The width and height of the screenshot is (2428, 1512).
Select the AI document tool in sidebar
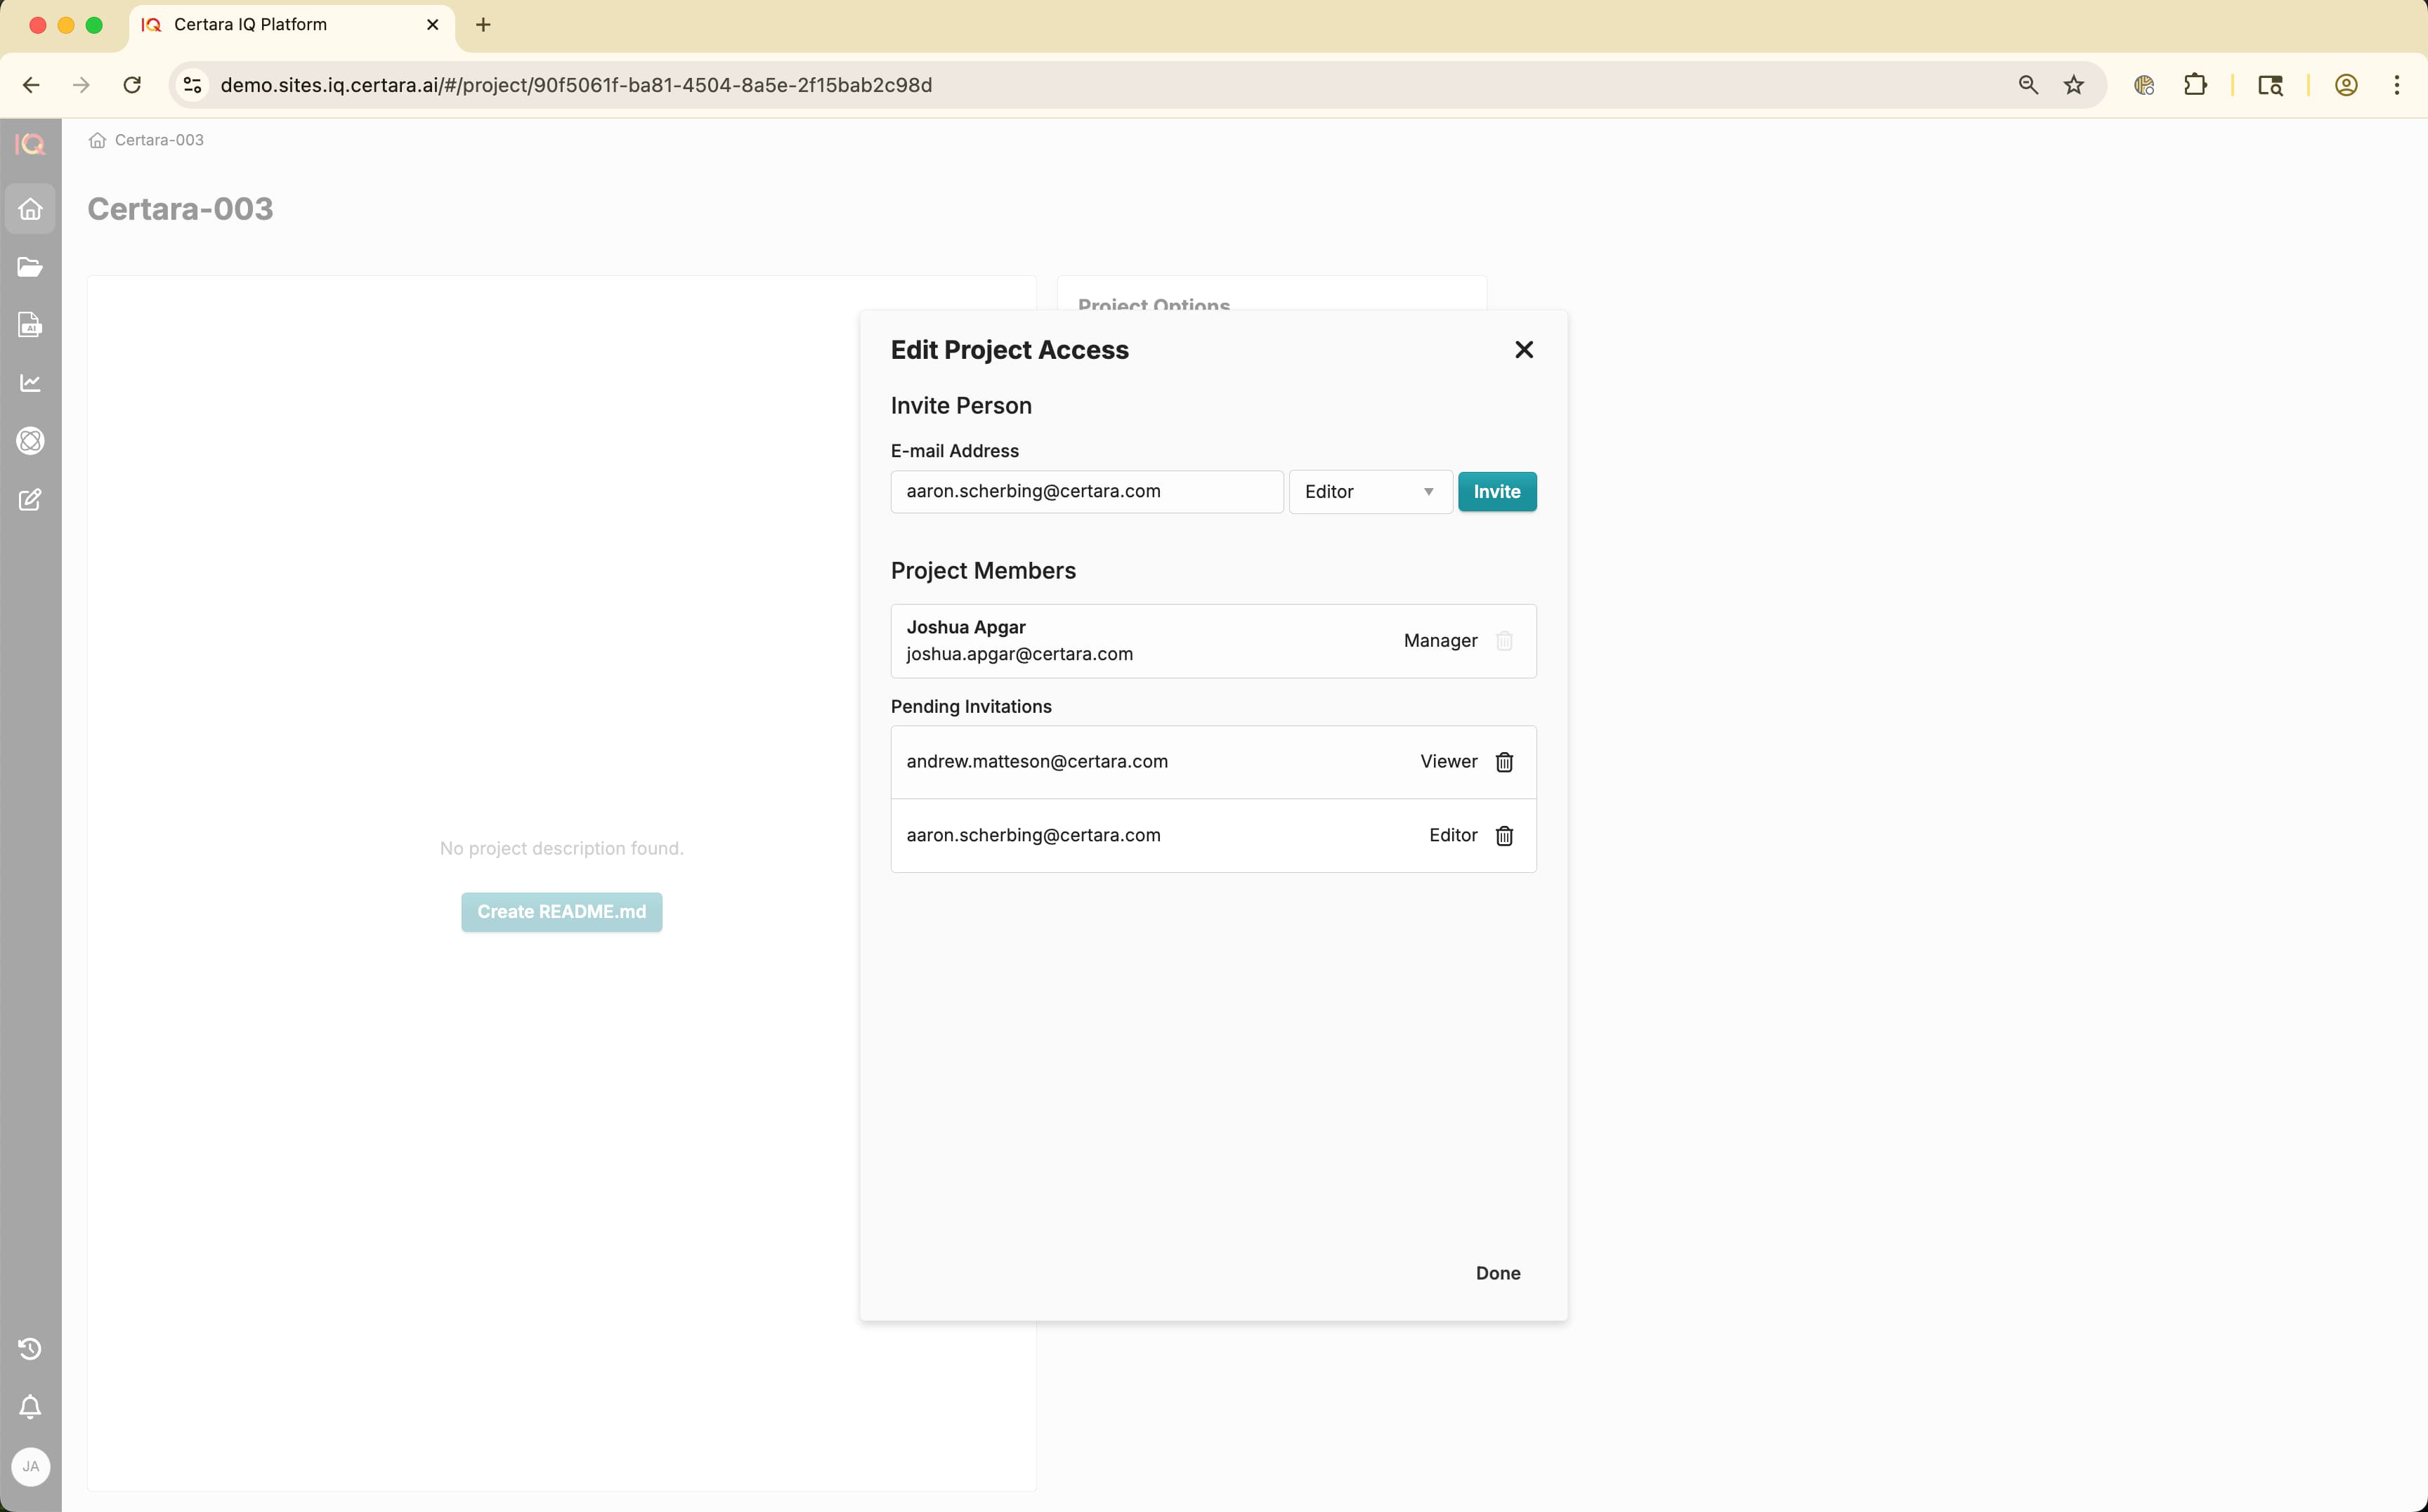point(30,324)
